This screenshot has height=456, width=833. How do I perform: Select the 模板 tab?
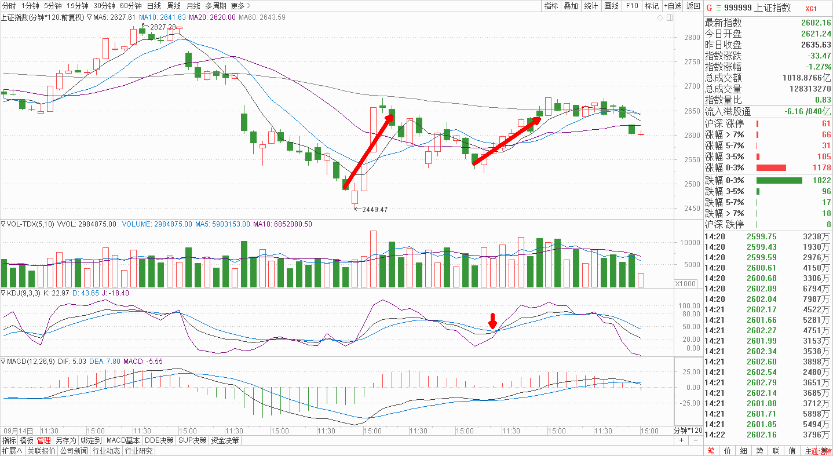(x=26, y=440)
